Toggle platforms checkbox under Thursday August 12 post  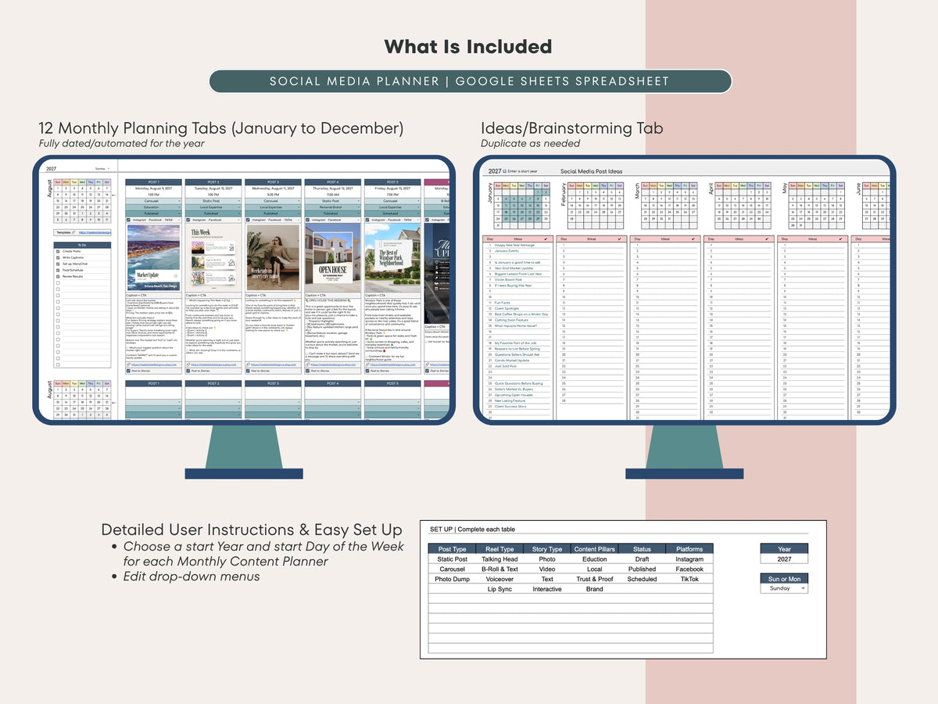(308, 220)
